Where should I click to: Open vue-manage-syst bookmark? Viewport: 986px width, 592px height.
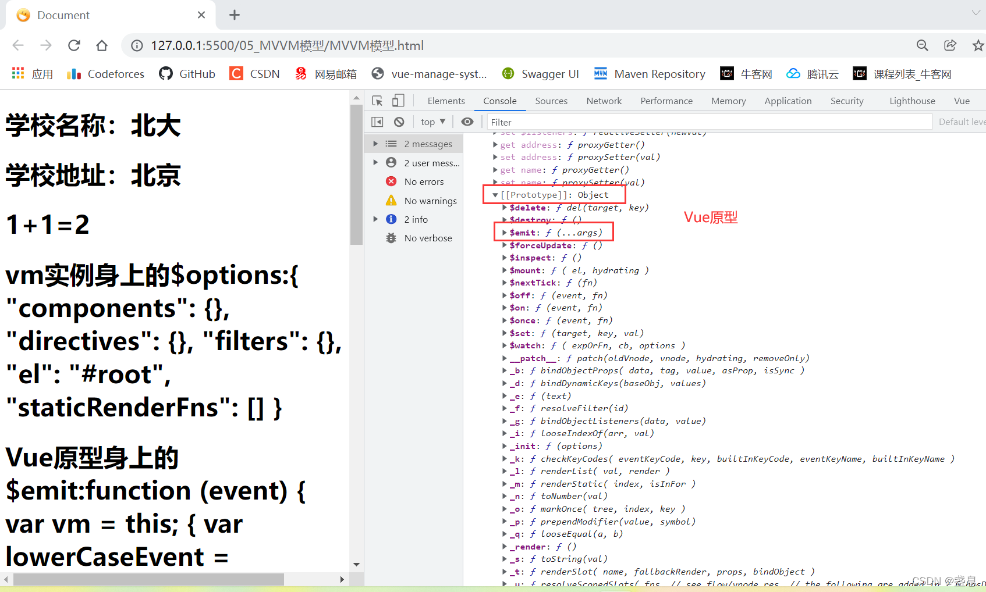pyautogui.click(x=429, y=74)
